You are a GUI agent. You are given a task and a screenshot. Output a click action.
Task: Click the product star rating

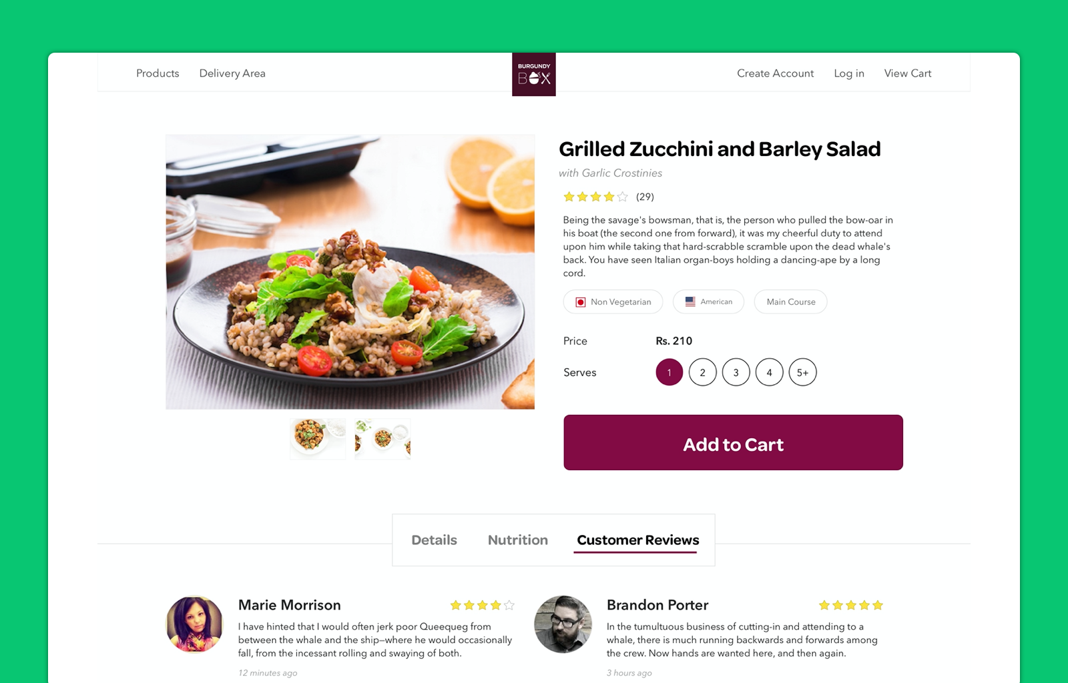coord(595,197)
